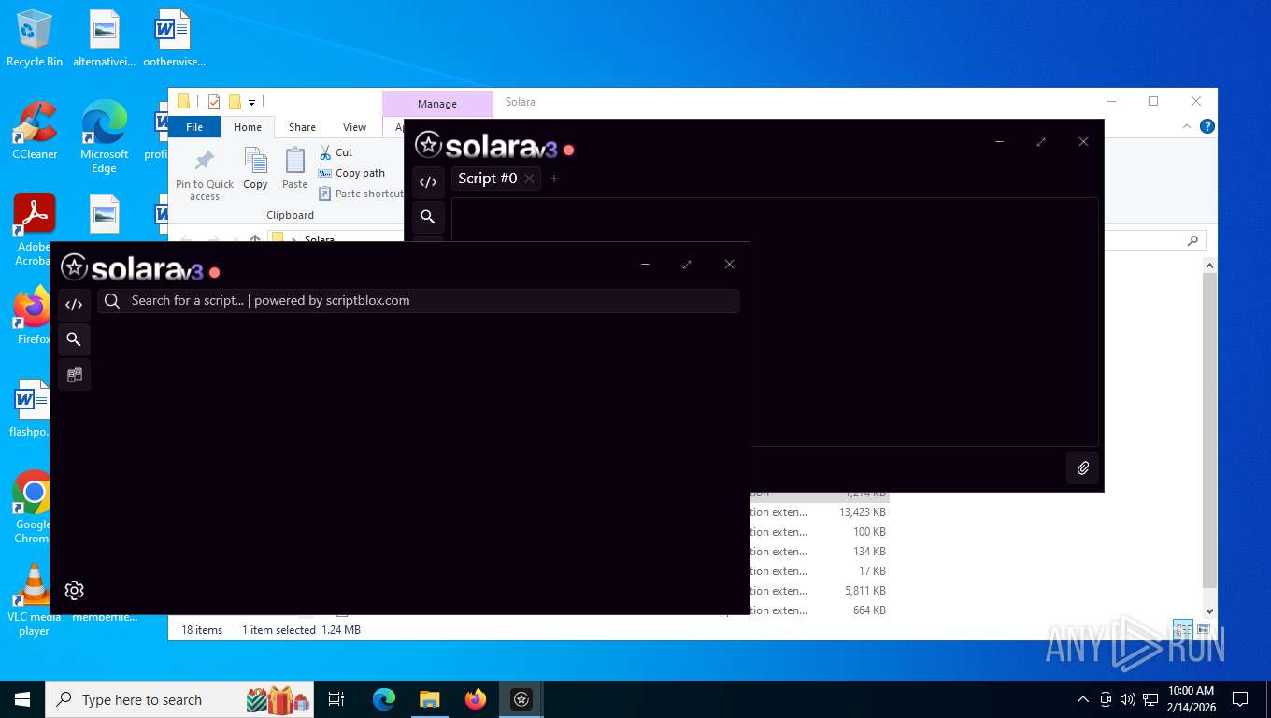Open the Windows Start menu
Screen dimensions: 1271x718
[22, 699]
